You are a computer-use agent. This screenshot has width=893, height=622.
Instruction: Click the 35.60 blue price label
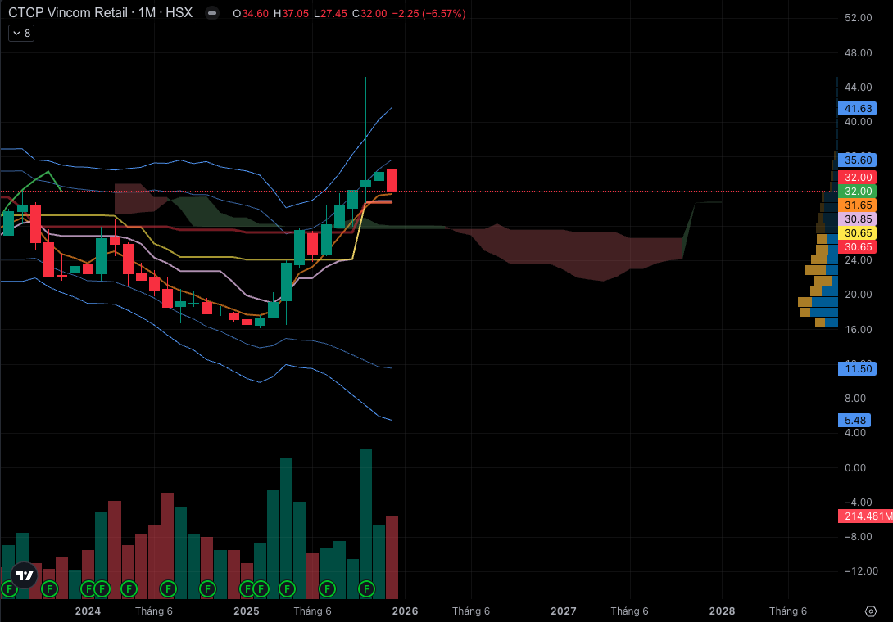(858, 160)
